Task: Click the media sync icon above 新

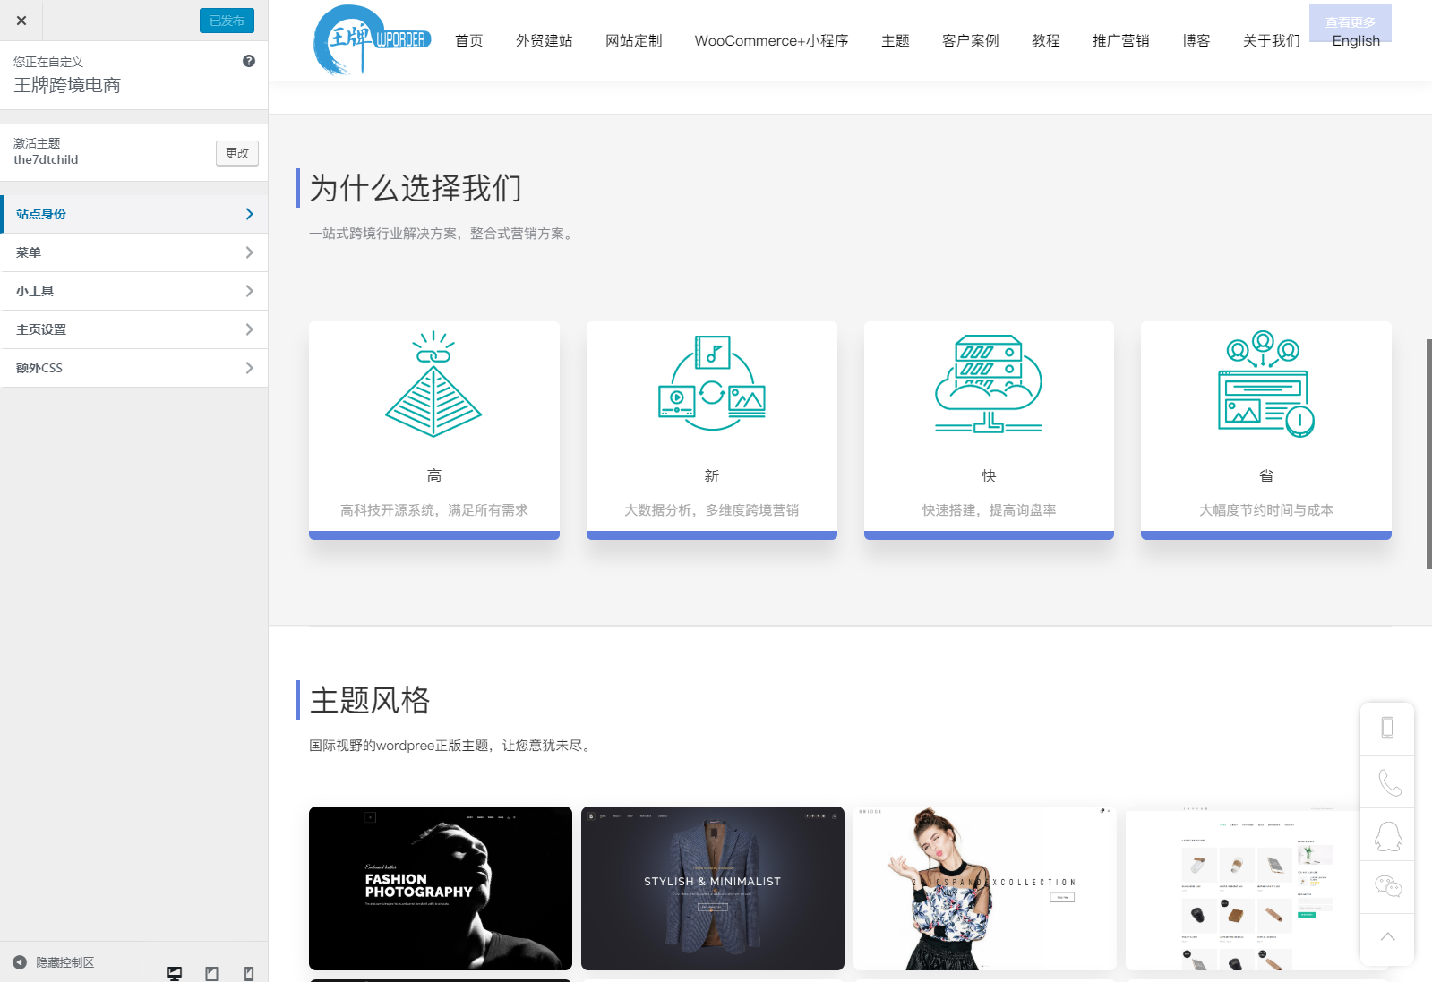Action: point(712,383)
